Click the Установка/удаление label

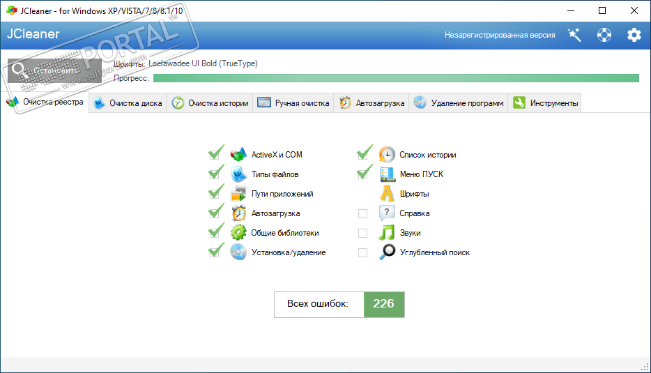point(289,252)
